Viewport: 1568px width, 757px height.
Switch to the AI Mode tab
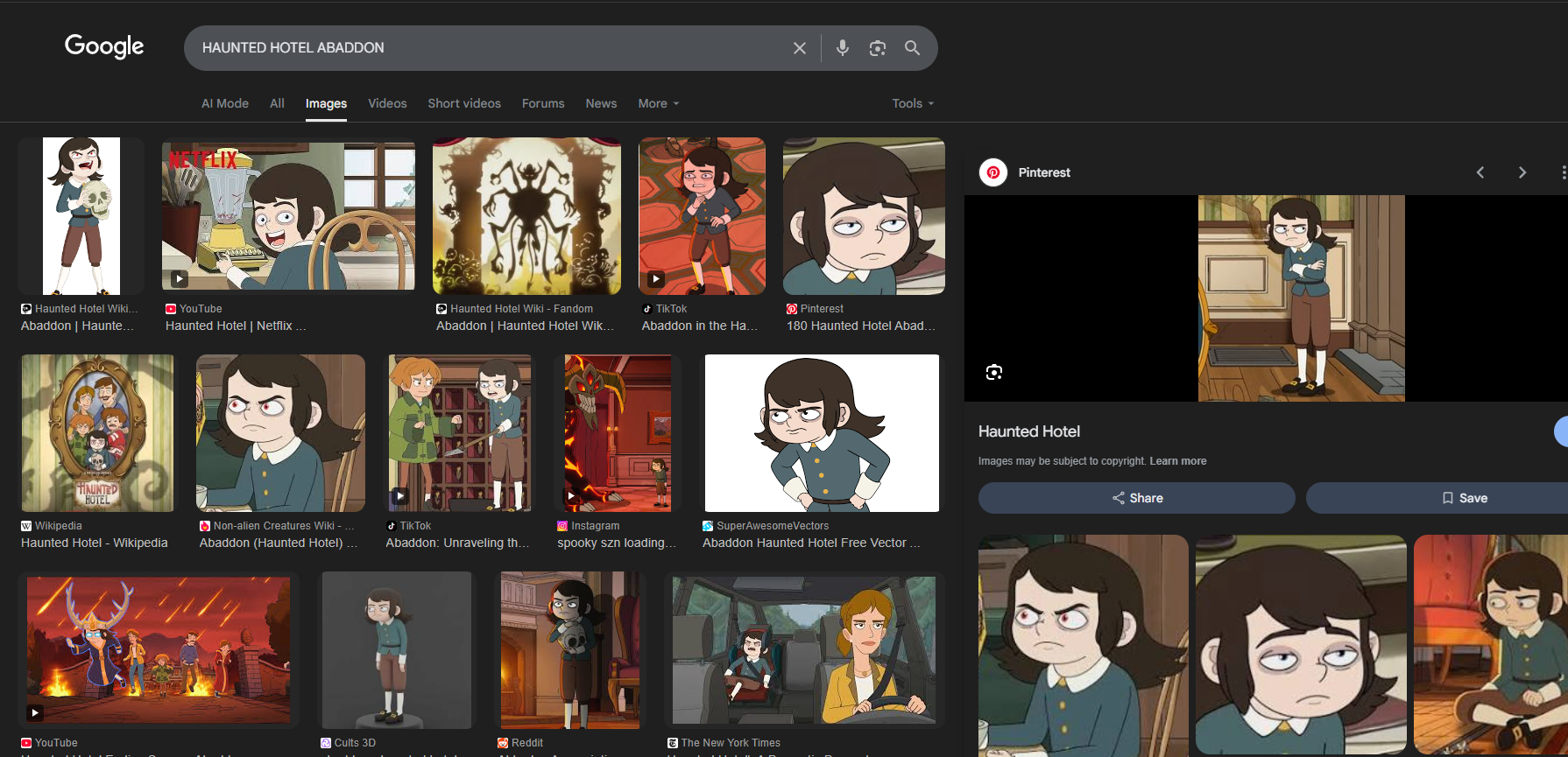225,103
